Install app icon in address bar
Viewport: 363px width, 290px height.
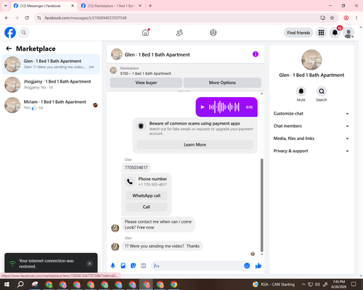click(x=322, y=18)
